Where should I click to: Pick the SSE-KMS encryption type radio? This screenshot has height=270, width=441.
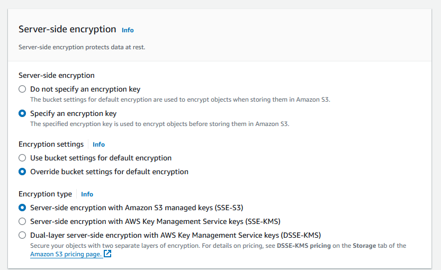22,221
